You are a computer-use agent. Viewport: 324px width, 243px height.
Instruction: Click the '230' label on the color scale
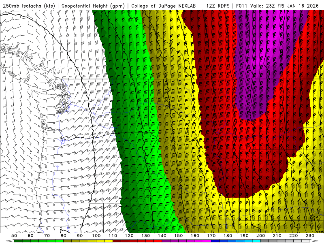pyautogui.click(x=310, y=236)
